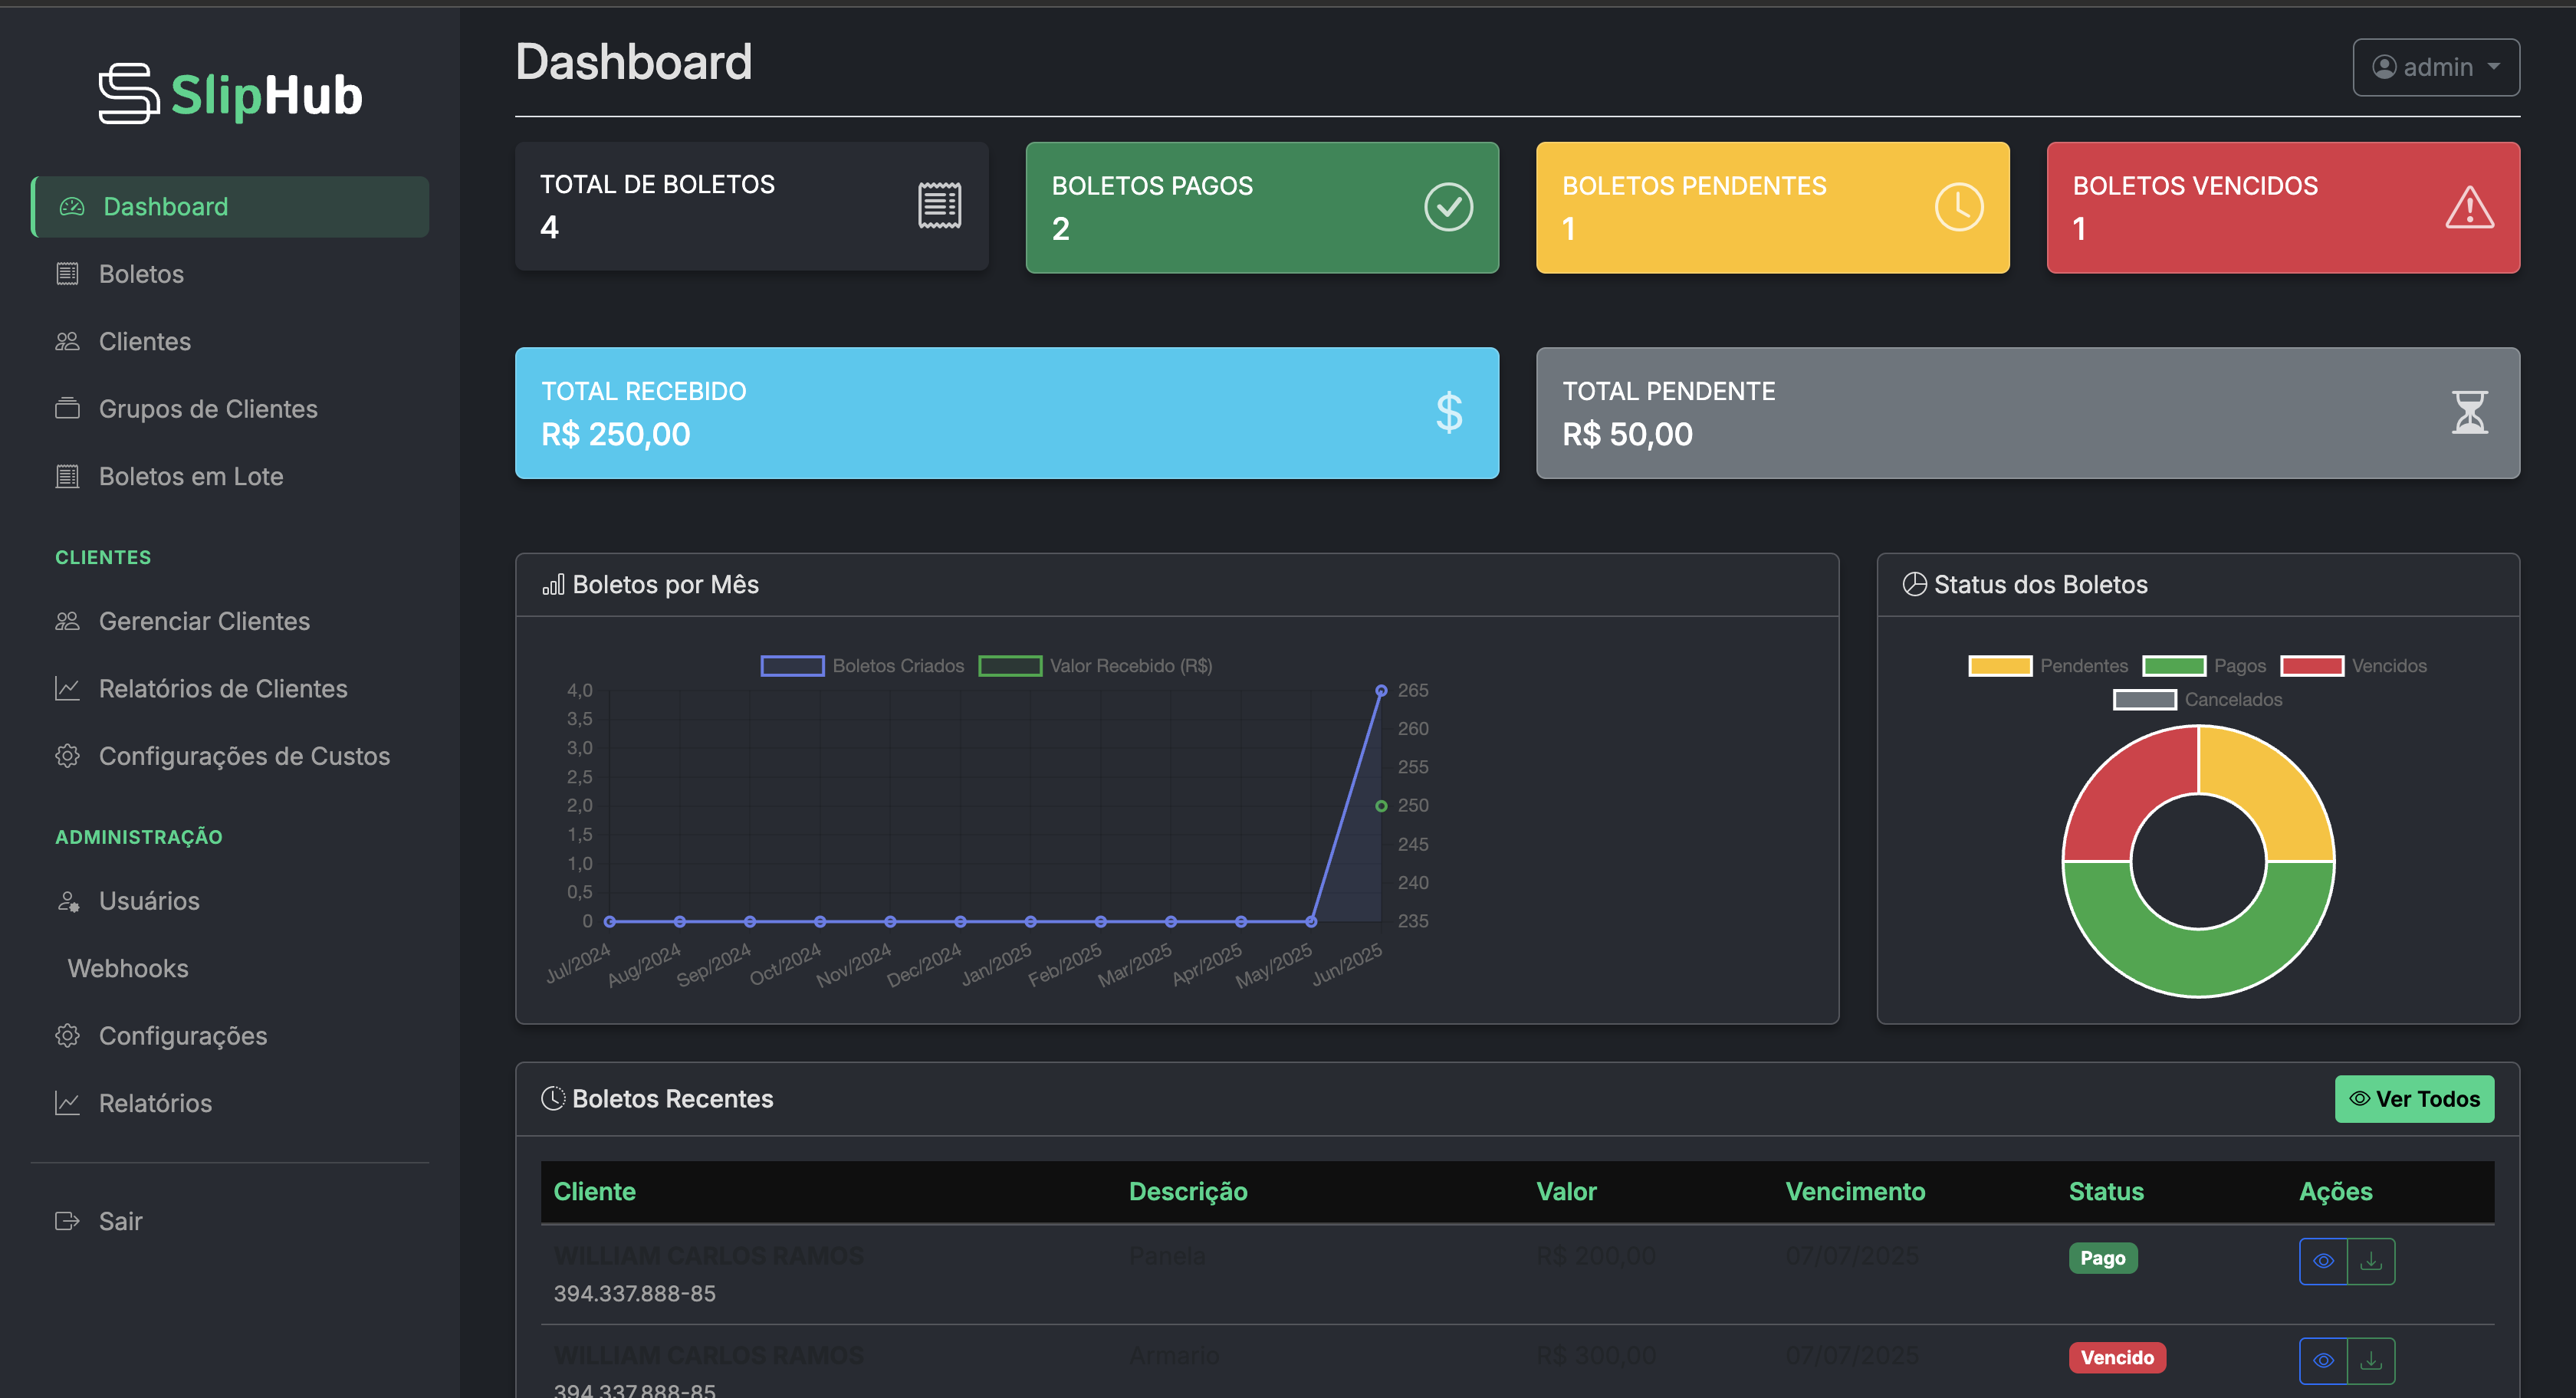Screen dimensions: 2576x1398
Task: View the Pago boleto with eye icon
Action: (2322, 1260)
